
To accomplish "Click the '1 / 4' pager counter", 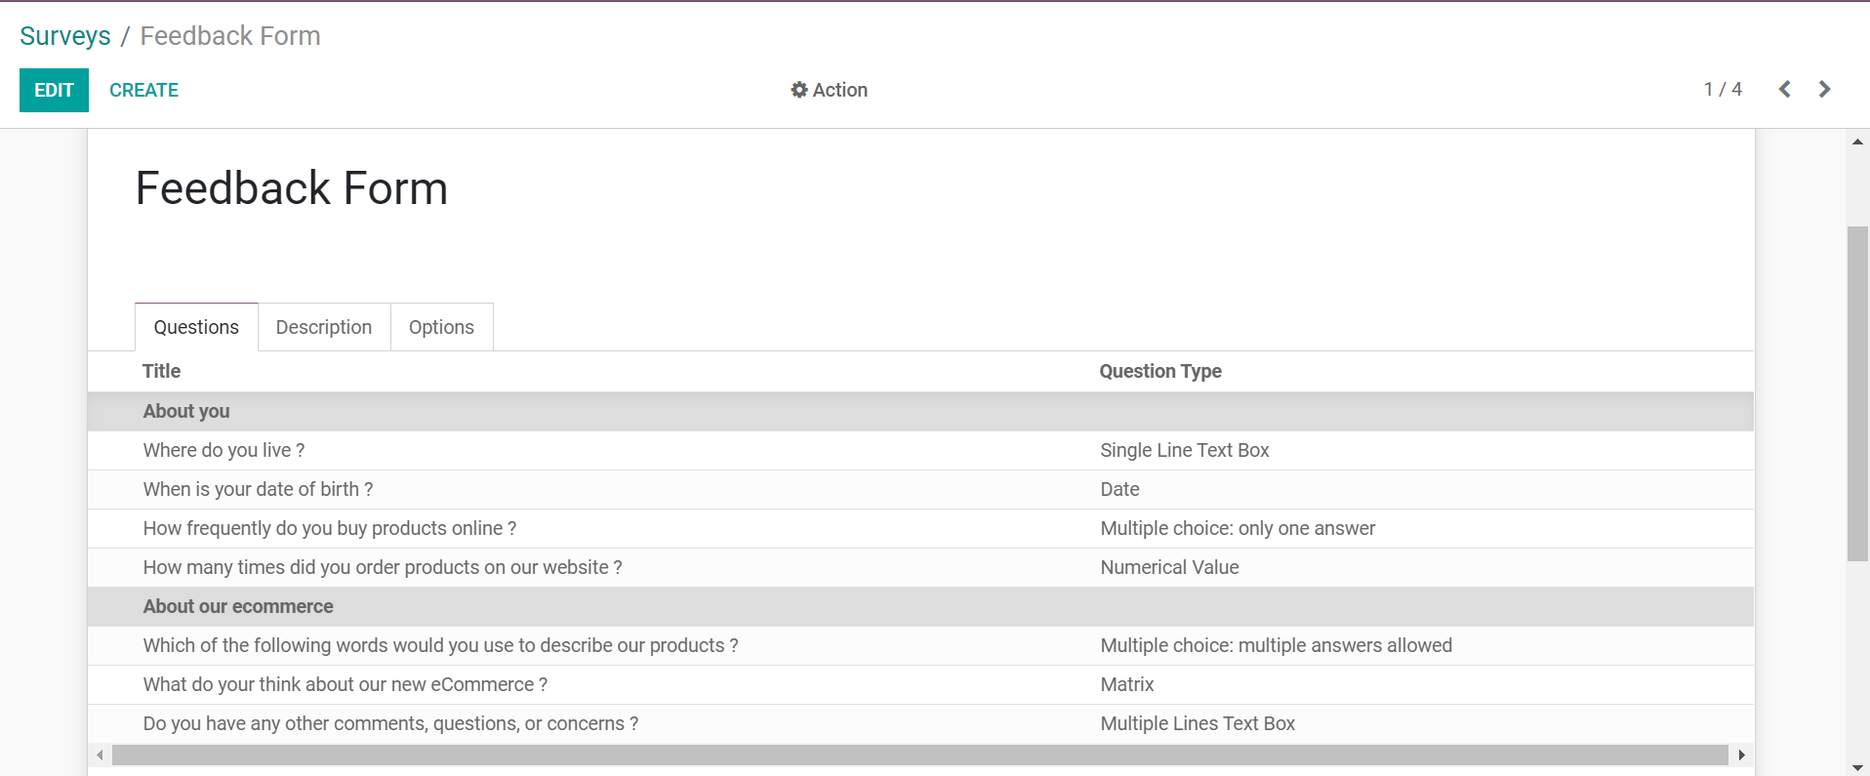I will click(x=1723, y=90).
